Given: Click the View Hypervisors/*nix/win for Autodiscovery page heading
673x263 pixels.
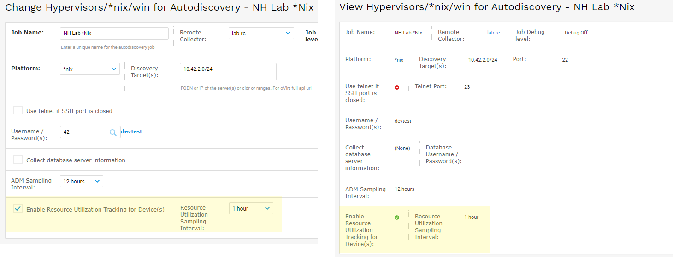Looking at the screenshot, I should pyautogui.click(x=487, y=7).
